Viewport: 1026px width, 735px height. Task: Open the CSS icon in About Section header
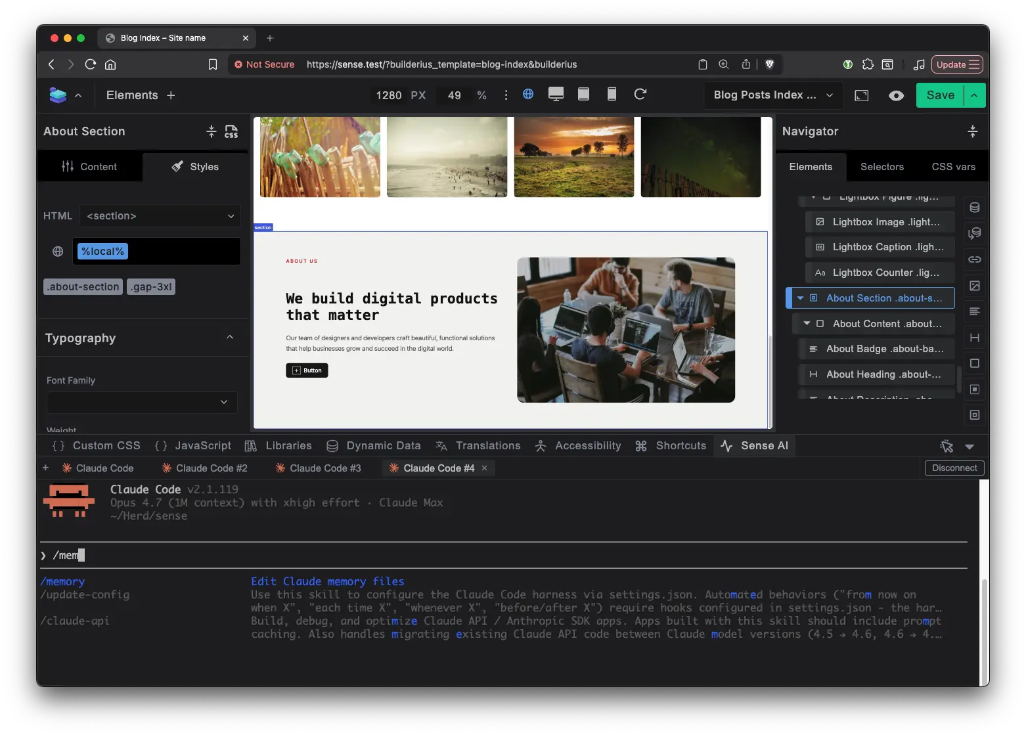(231, 131)
